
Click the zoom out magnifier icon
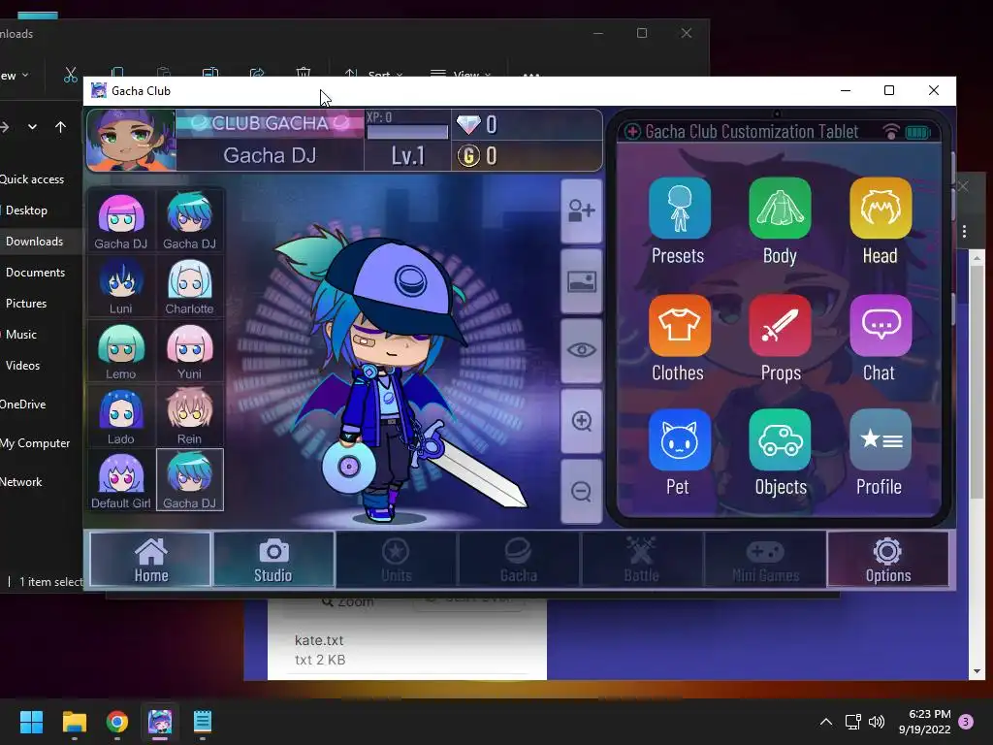[582, 491]
